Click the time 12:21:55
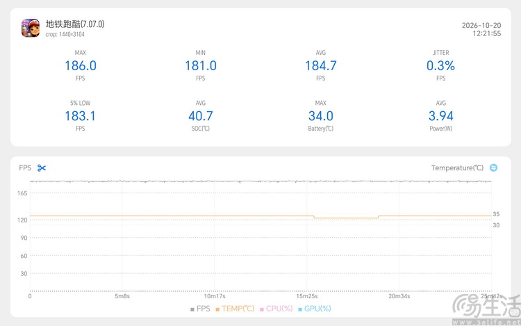This screenshot has width=521, height=326. click(487, 33)
